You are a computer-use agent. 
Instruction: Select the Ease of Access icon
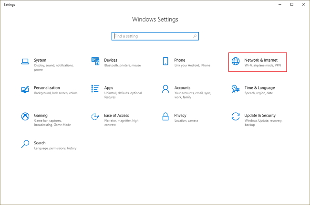95,117
